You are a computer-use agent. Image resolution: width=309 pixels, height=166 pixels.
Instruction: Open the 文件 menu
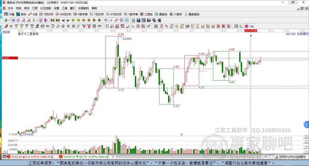tap(10, 8)
